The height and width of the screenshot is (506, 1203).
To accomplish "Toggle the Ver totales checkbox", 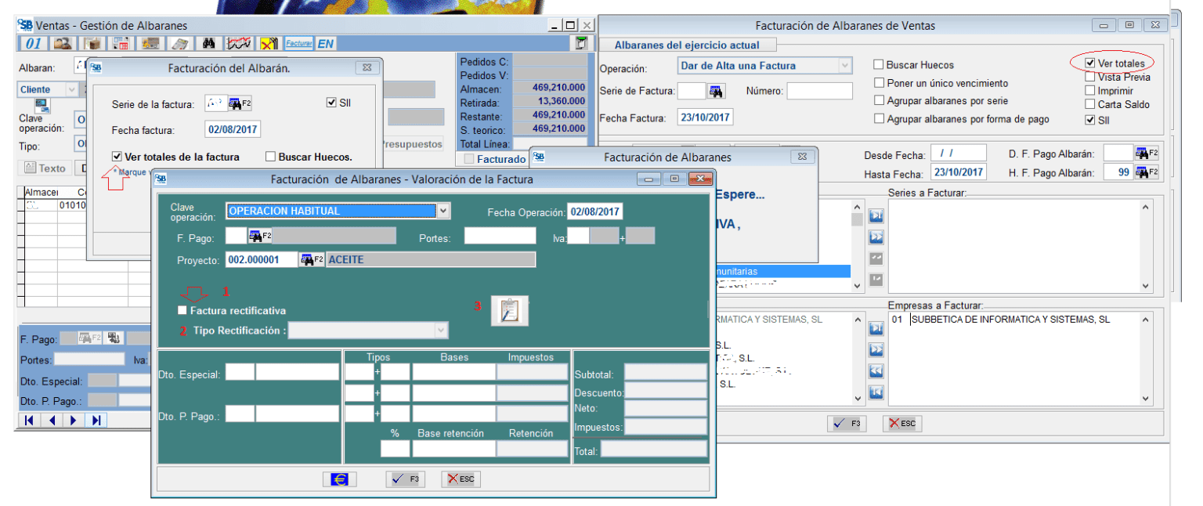I will [1090, 63].
